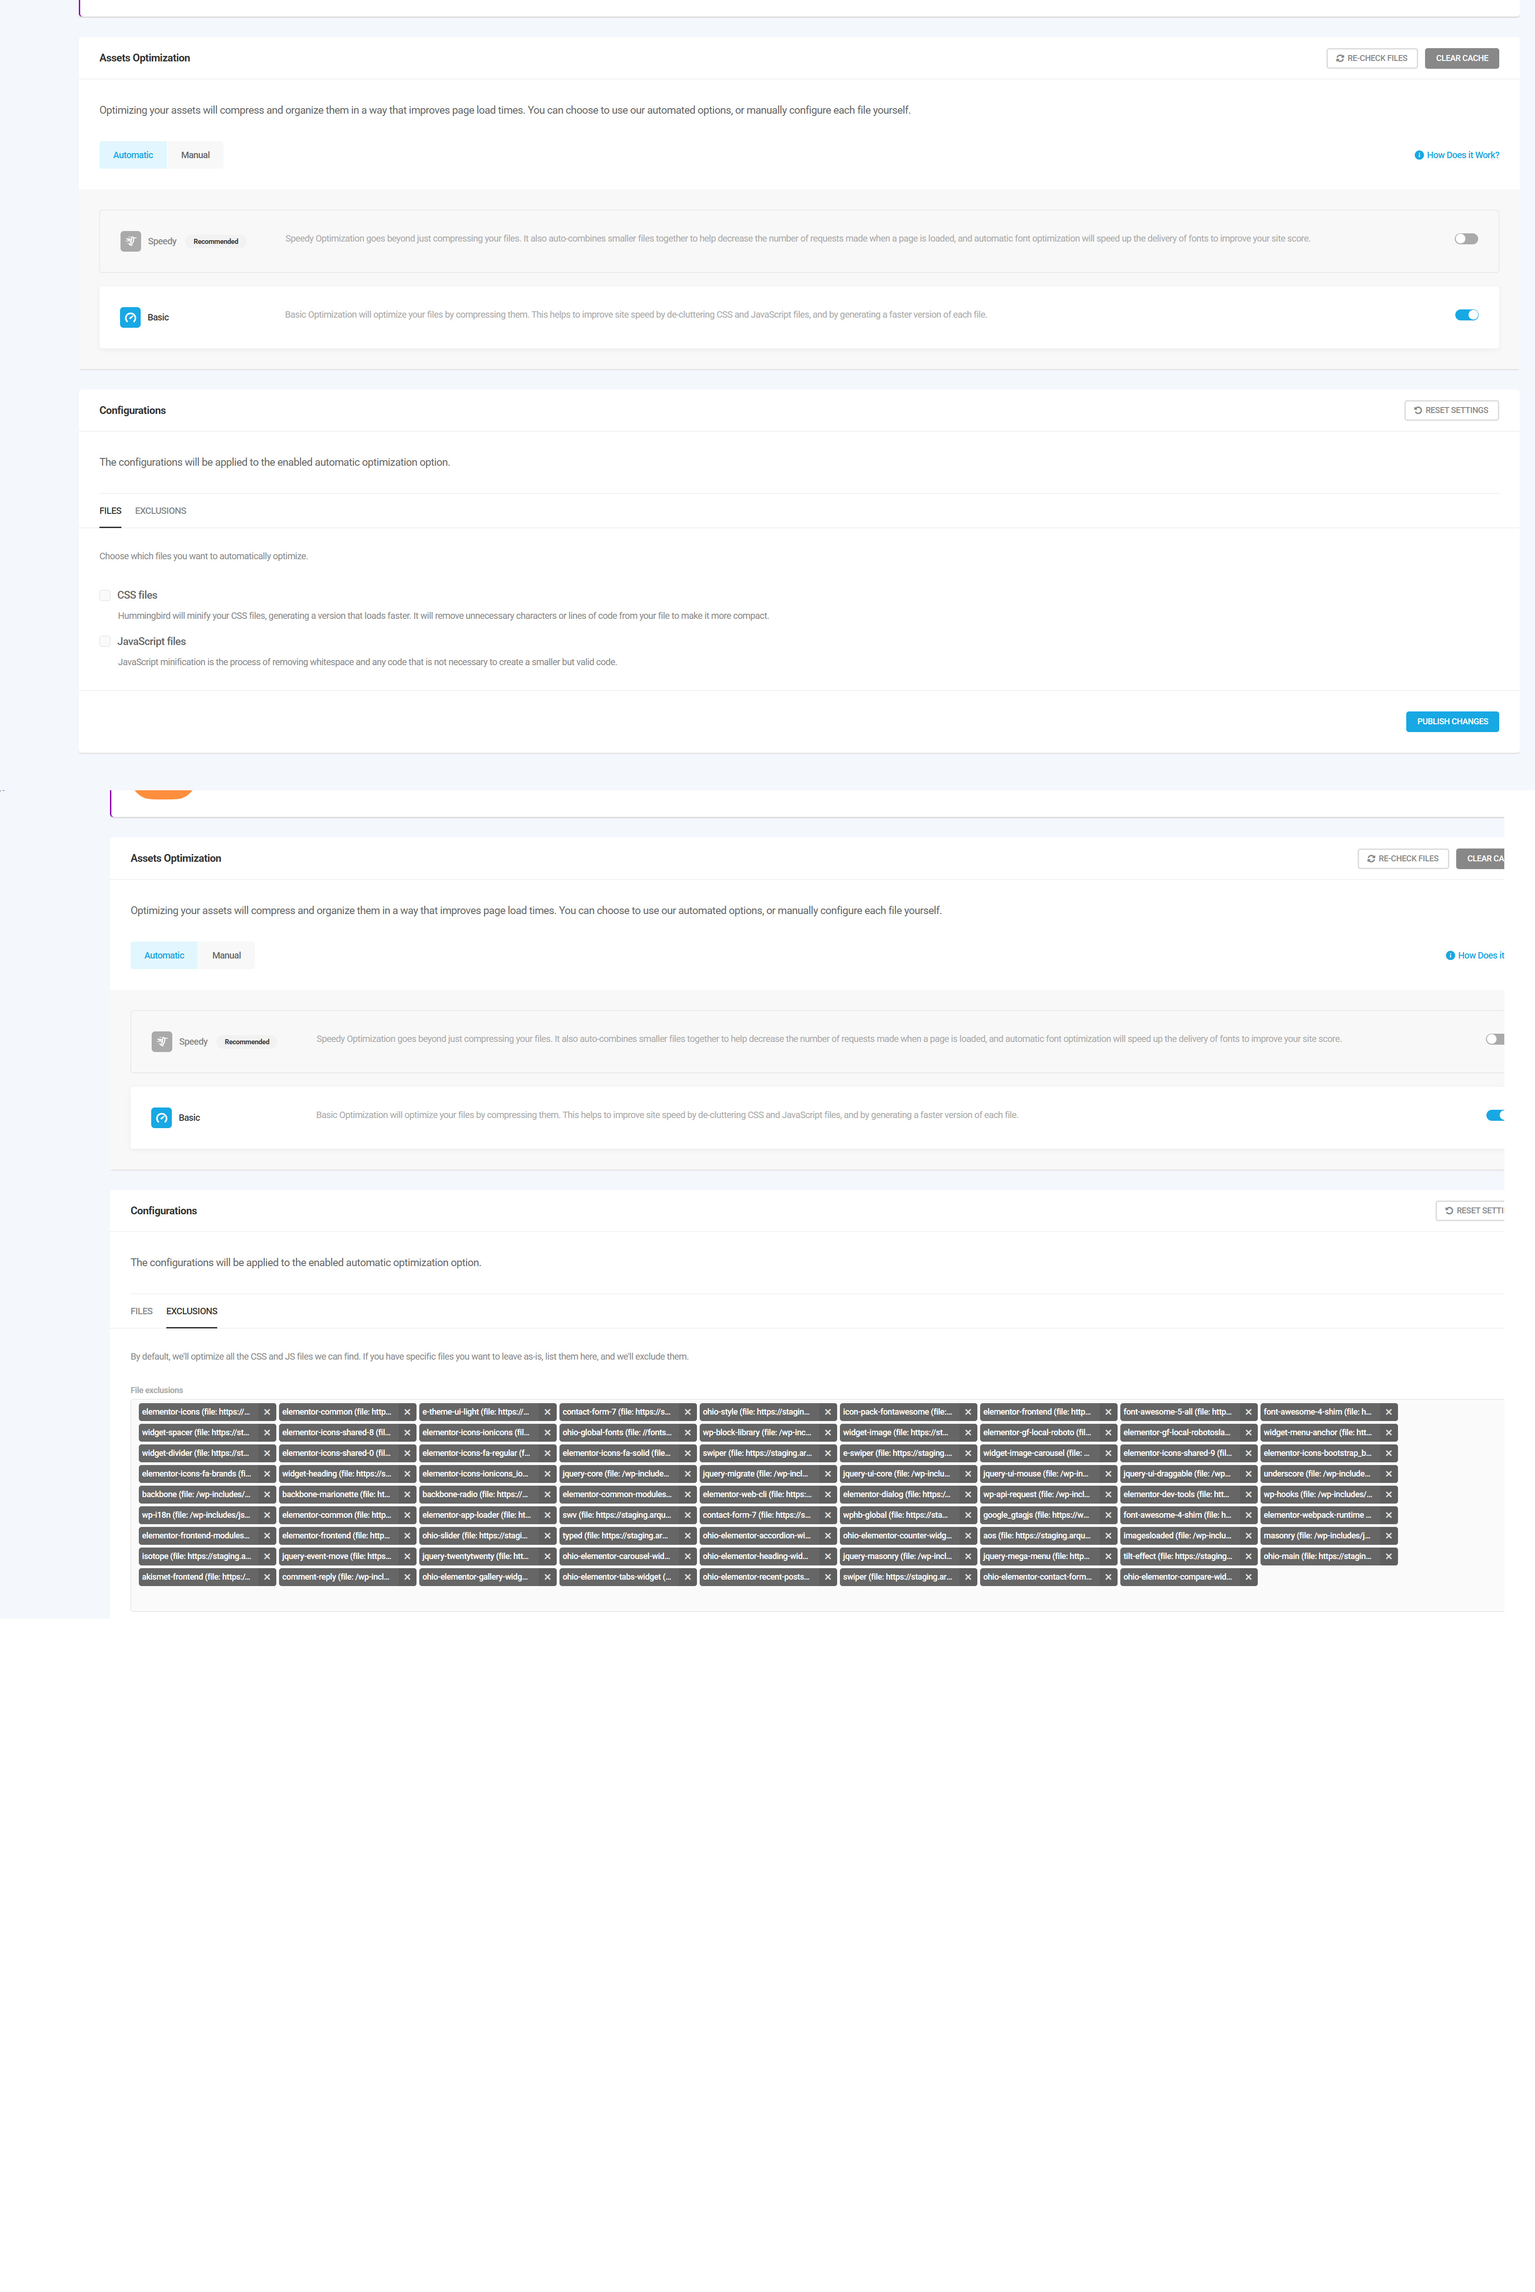This screenshot has height=2292, width=1535.
Task: Click the File exclusions input area
Action: coord(817,1505)
